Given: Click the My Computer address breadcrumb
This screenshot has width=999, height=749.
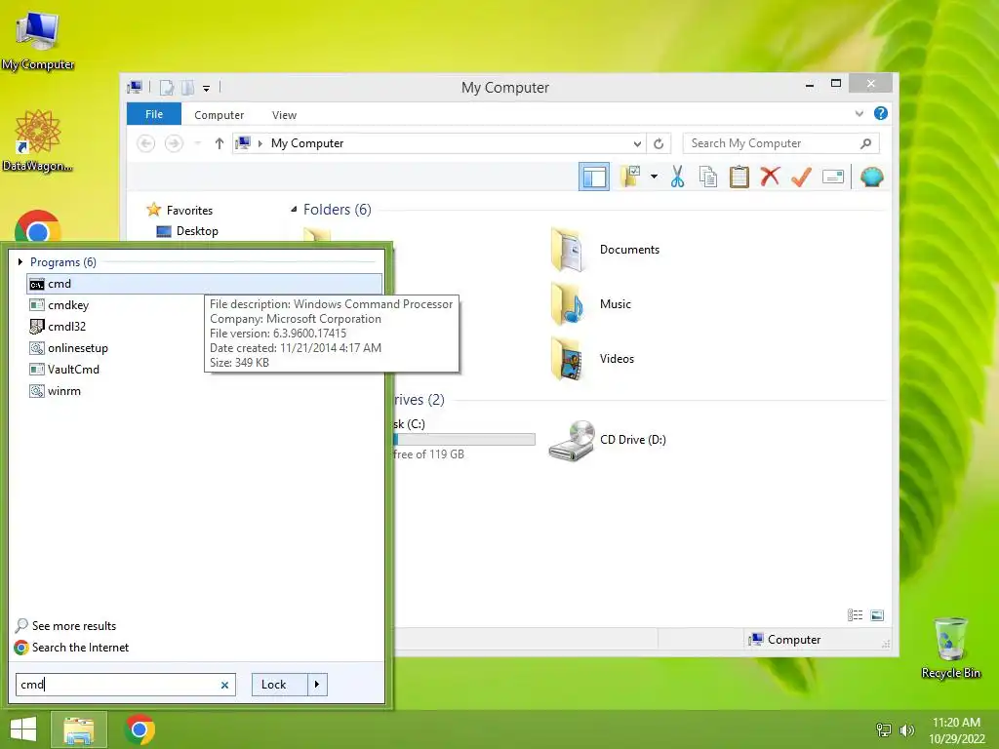Looking at the screenshot, I should point(307,143).
